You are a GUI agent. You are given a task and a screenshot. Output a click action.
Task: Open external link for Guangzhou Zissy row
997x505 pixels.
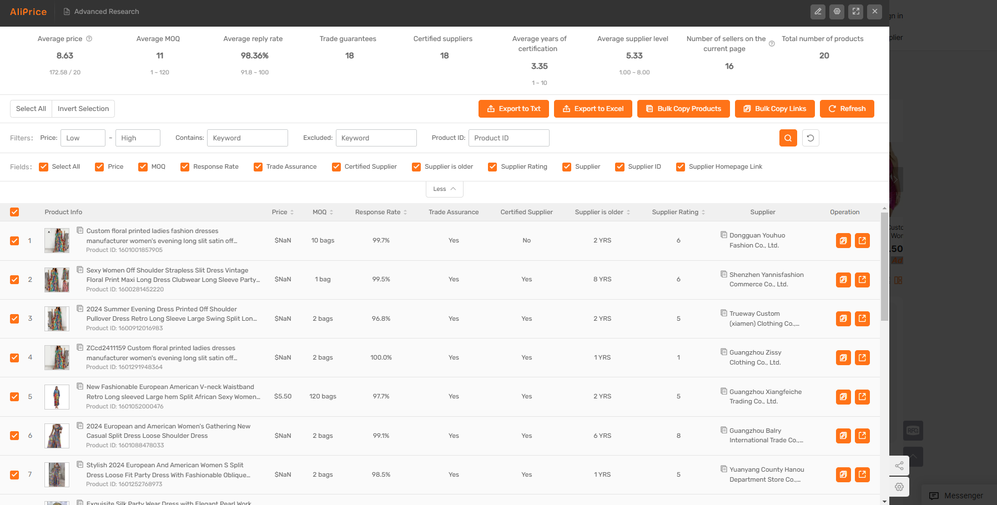[x=862, y=357]
